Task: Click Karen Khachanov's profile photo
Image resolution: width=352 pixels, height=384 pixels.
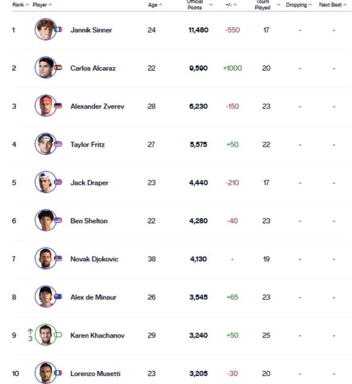Action: [45, 335]
